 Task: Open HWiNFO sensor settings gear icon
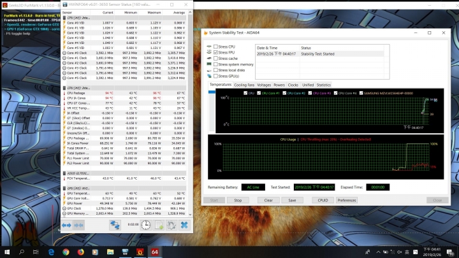point(171,225)
